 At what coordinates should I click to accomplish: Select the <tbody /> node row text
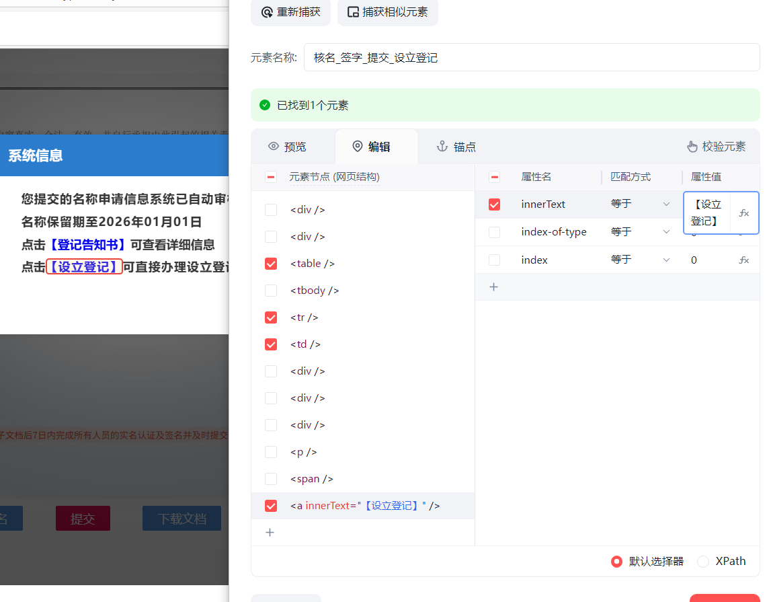pos(315,291)
